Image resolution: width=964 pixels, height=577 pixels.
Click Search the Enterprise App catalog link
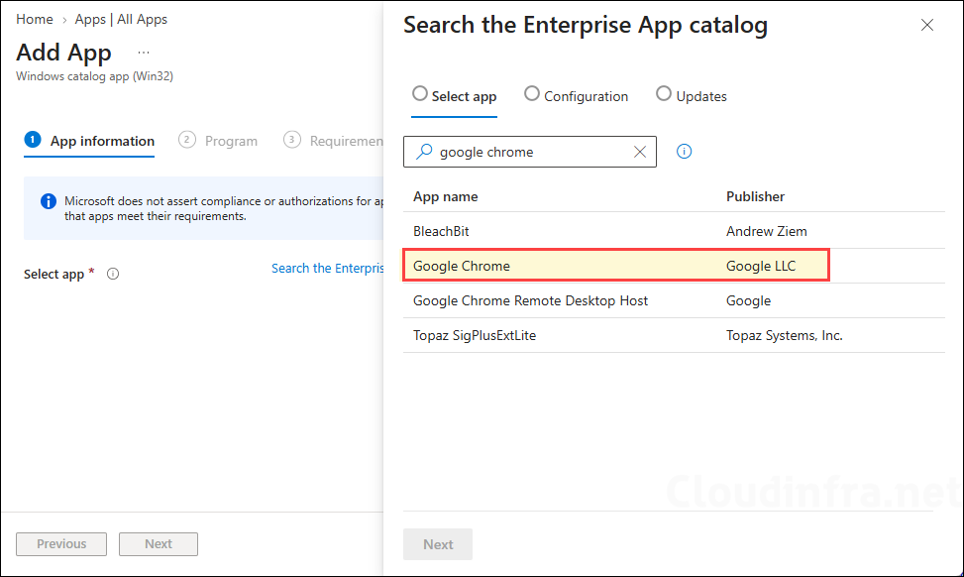328,269
